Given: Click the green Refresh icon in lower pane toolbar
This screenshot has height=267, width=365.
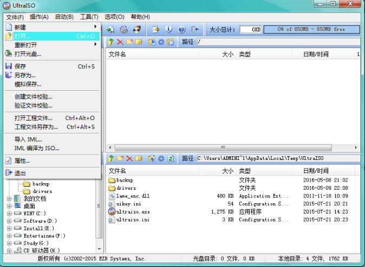Looking at the screenshot, I should [171, 158].
